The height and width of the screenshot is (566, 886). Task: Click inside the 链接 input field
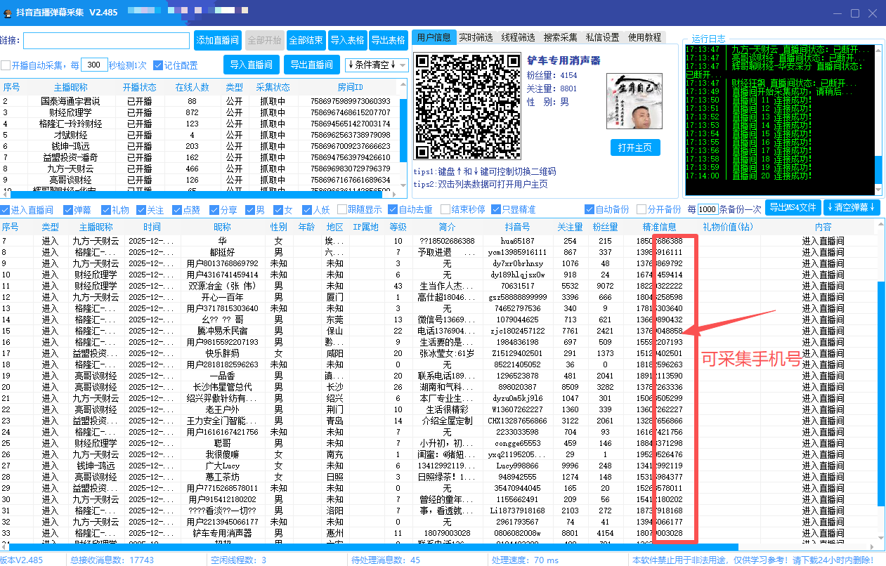click(105, 41)
